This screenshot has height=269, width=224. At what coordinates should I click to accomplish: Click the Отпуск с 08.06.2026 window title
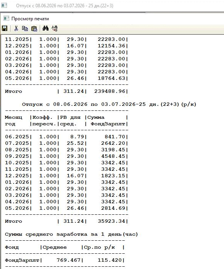[64, 6]
